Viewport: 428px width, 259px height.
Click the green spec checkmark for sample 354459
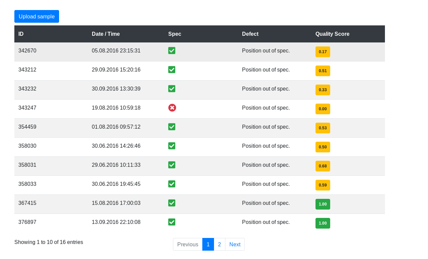click(172, 127)
